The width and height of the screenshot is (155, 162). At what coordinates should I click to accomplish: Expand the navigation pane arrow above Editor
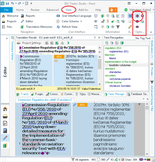coord(7,38)
